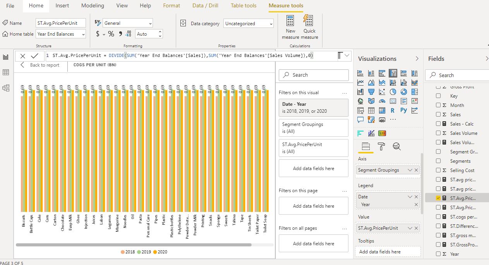The image size is (489, 265).
Task: Switch to the Format tab
Action: 172,6
